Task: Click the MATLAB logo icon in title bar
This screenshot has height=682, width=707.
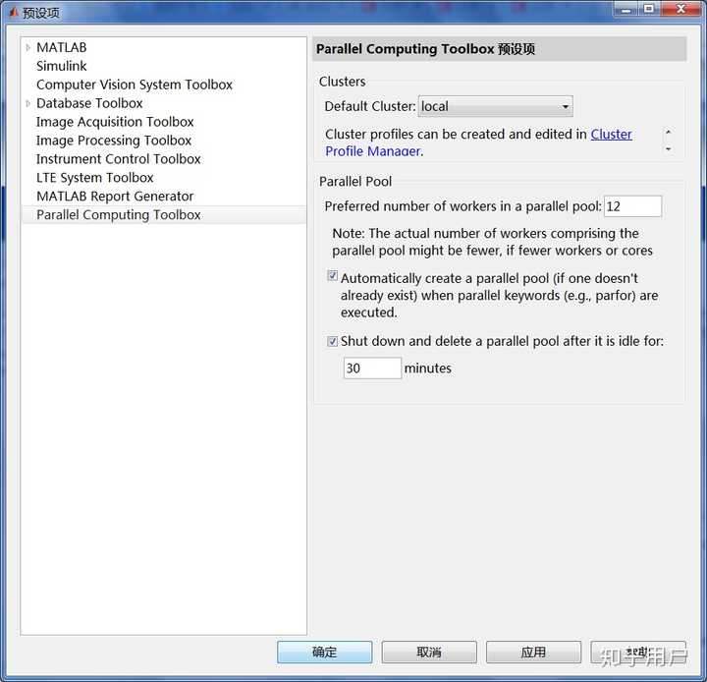Action: click(x=14, y=12)
